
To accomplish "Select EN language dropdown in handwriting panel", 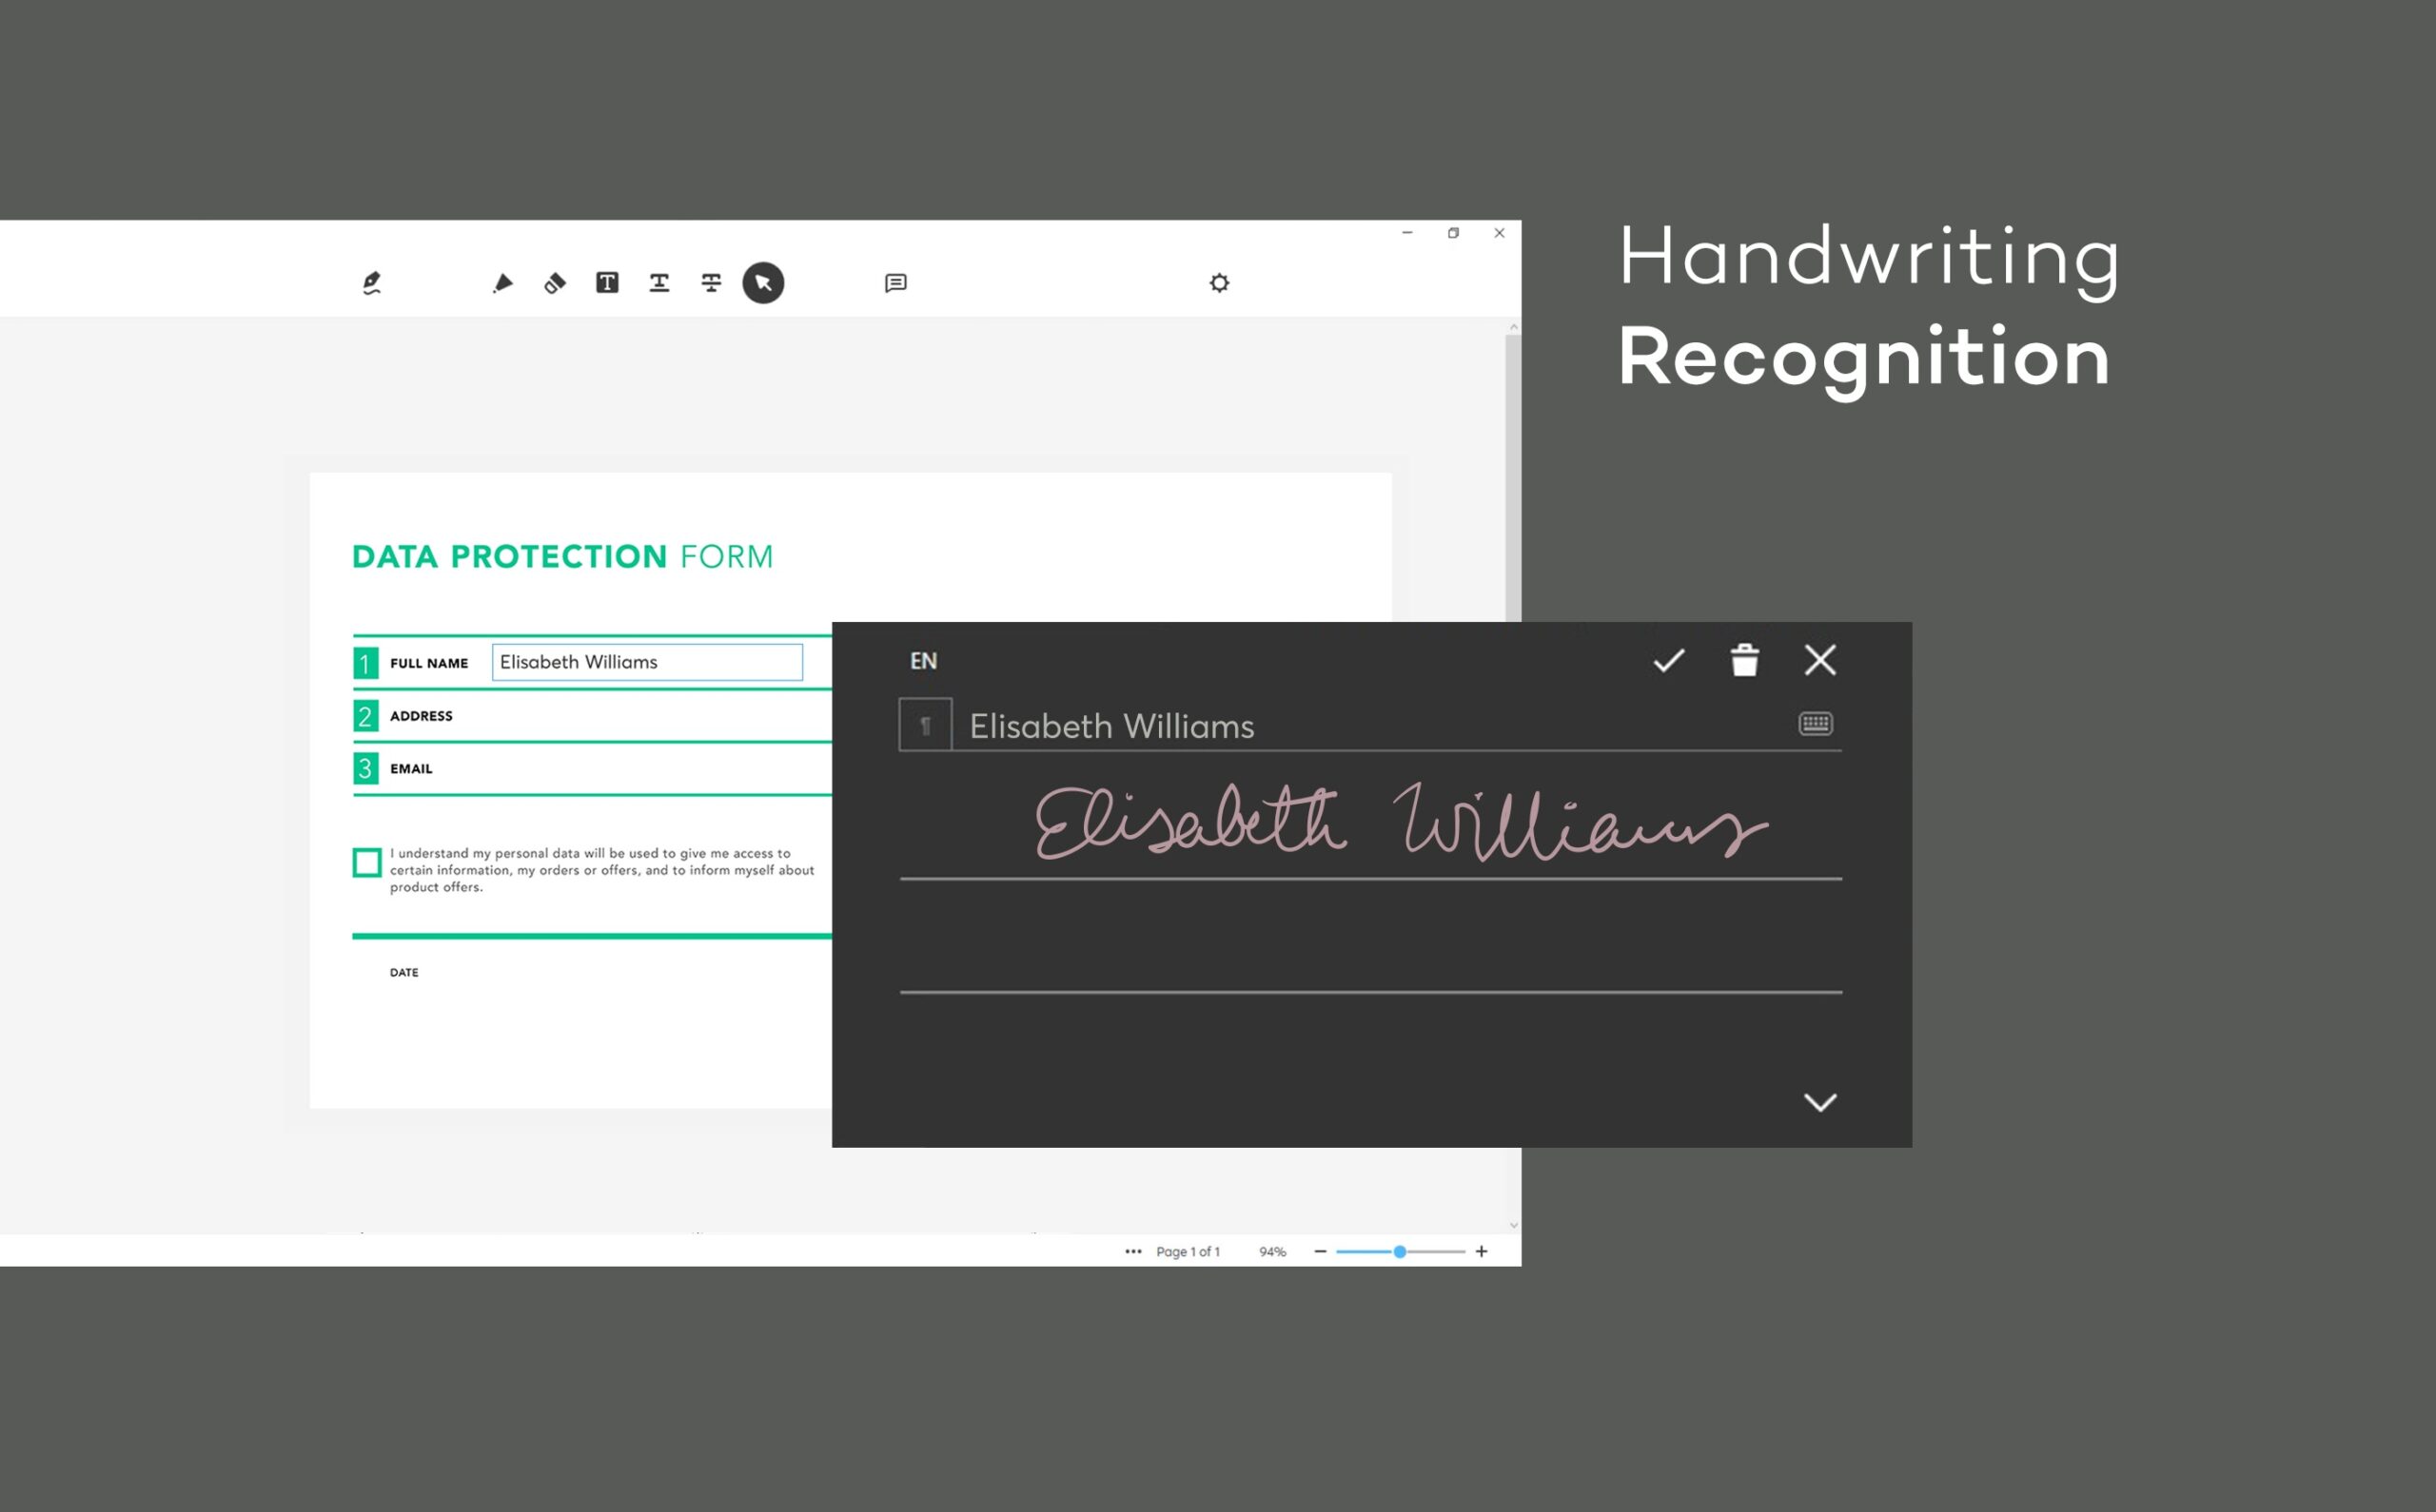I will [924, 658].
